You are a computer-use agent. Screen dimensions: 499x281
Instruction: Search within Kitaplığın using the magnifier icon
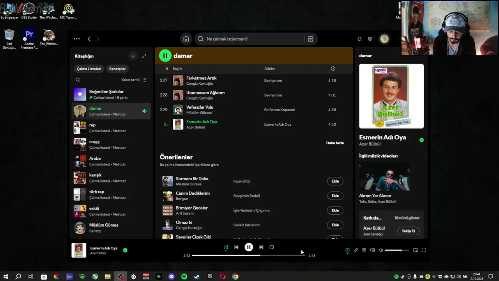pyautogui.click(x=78, y=80)
